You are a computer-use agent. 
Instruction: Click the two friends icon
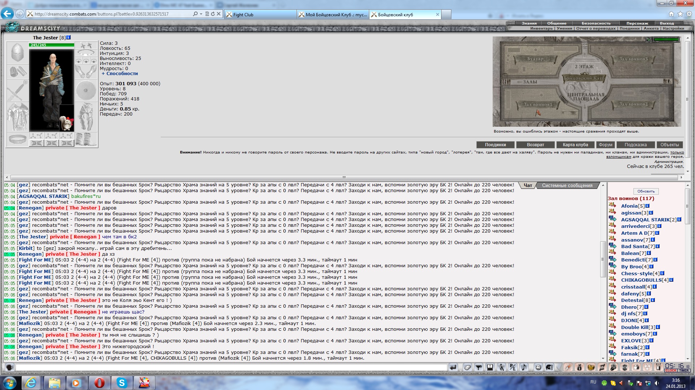(636, 367)
